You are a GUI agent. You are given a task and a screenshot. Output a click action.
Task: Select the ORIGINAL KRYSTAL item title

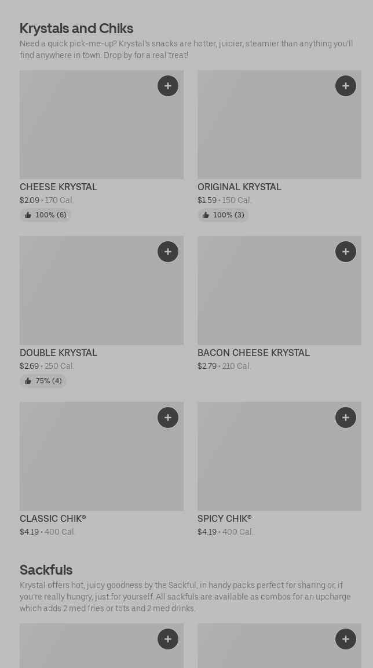pyautogui.click(x=239, y=187)
